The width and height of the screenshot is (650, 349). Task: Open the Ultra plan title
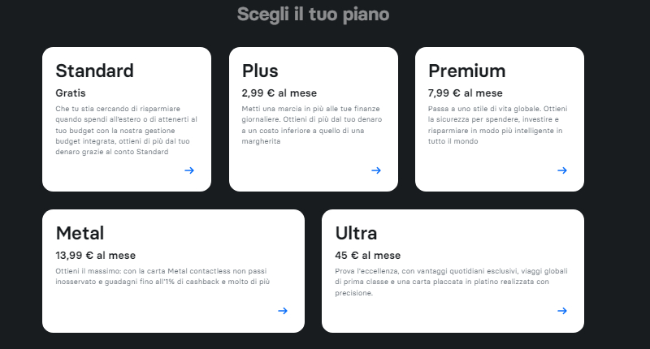pyautogui.click(x=356, y=233)
